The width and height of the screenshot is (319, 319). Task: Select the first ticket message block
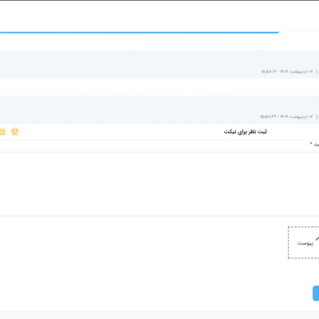coord(159,64)
